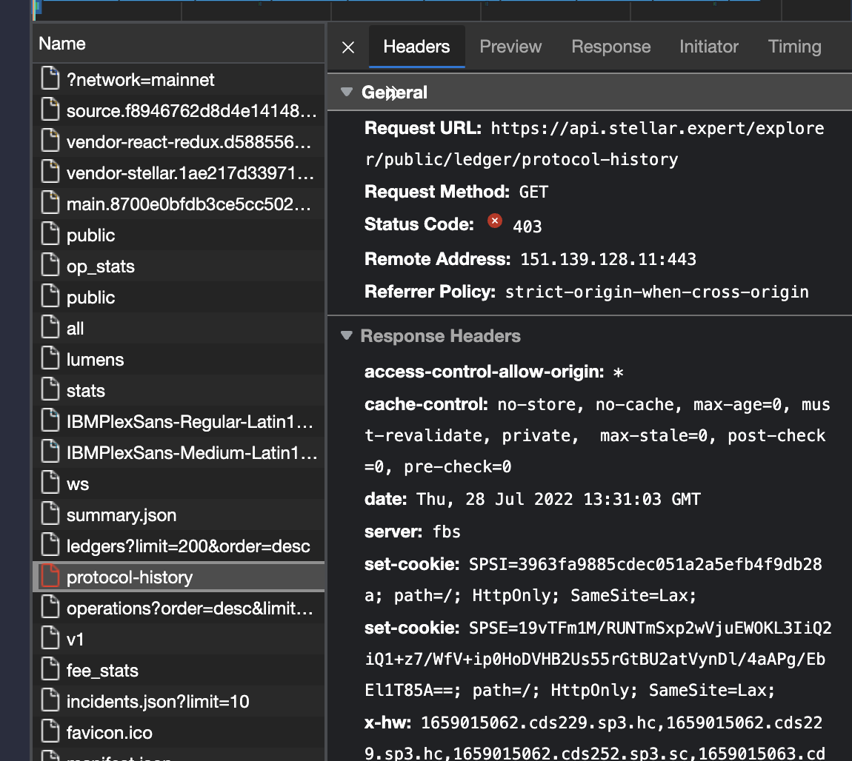Click the SPSI set-cookie header value

[x=593, y=580]
